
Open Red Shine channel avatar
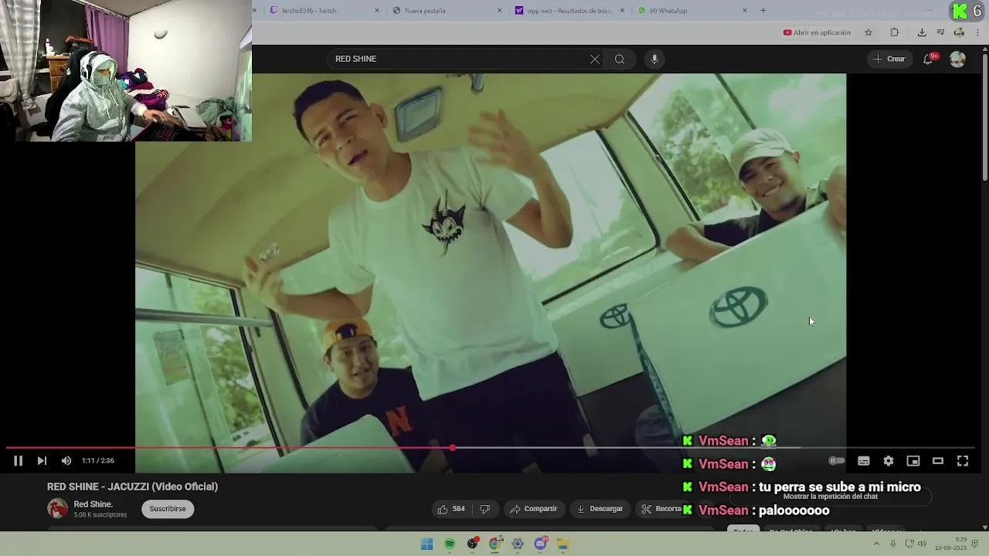(58, 509)
